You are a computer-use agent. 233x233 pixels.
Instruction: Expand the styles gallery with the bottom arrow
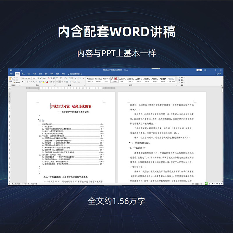point(176,82)
